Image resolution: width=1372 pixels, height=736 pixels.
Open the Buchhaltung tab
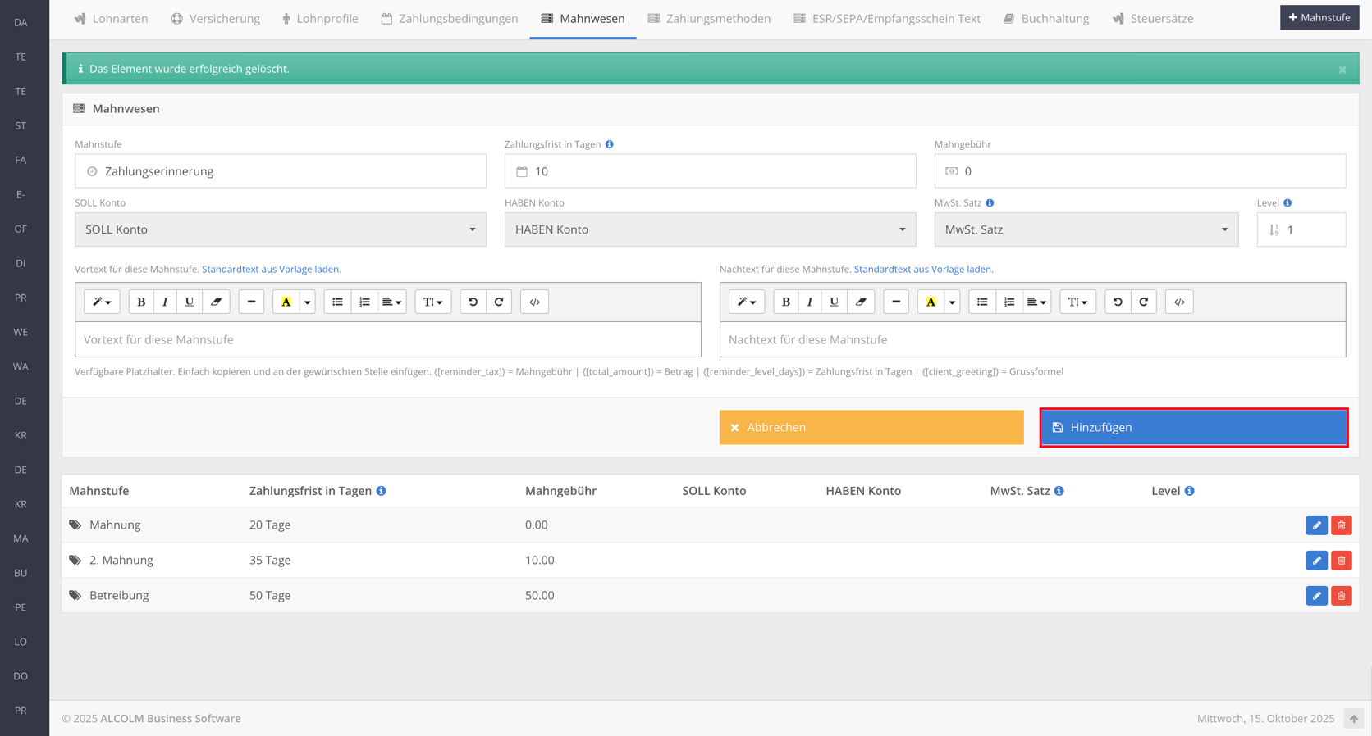pyautogui.click(x=1046, y=18)
